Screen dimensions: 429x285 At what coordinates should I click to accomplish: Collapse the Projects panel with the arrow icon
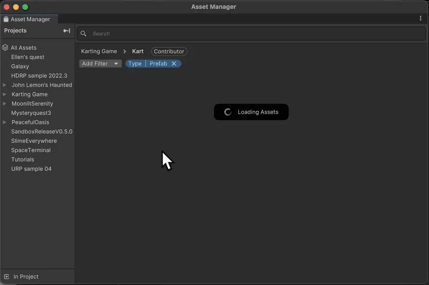[x=66, y=31]
